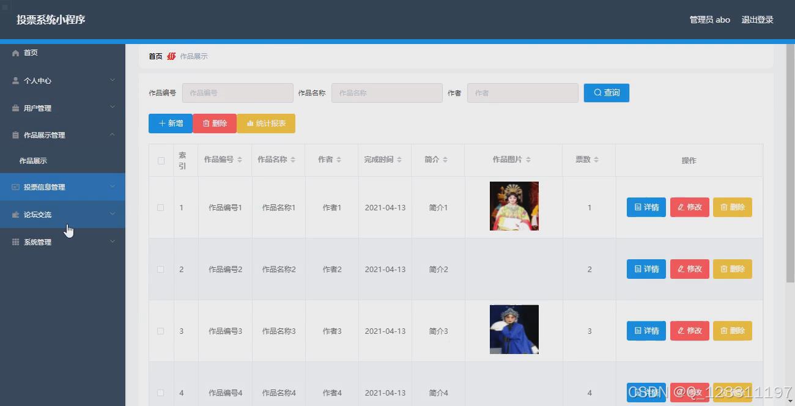Click the 论坛交流 sidebar icon

[16, 214]
